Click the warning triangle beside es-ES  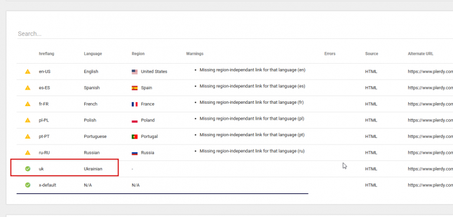pyautogui.click(x=28, y=87)
